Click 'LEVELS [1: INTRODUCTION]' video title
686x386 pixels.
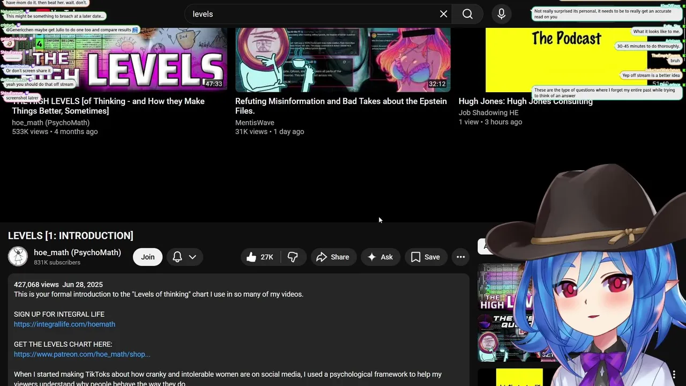71,235
